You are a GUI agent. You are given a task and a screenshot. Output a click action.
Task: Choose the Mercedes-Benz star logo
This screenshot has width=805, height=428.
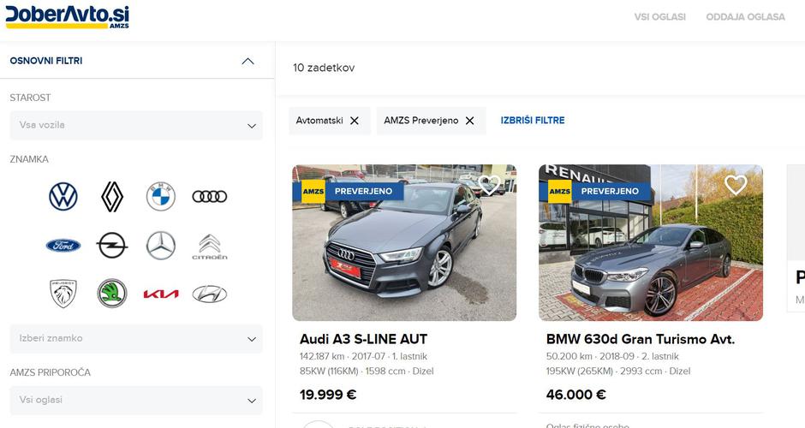click(161, 246)
